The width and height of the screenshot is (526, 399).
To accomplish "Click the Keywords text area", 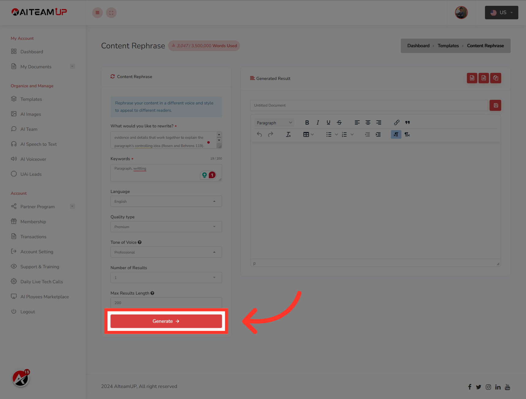I will pos(166,173).
